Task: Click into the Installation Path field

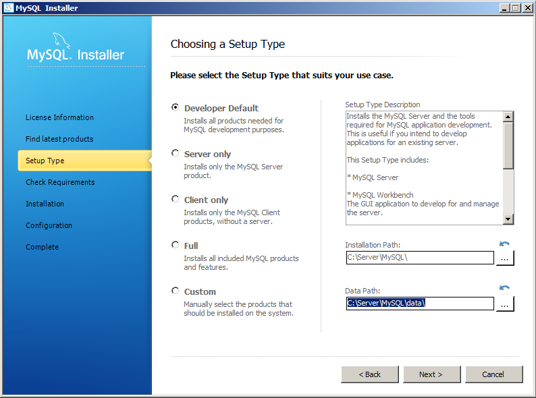Action: pos(420,258)
